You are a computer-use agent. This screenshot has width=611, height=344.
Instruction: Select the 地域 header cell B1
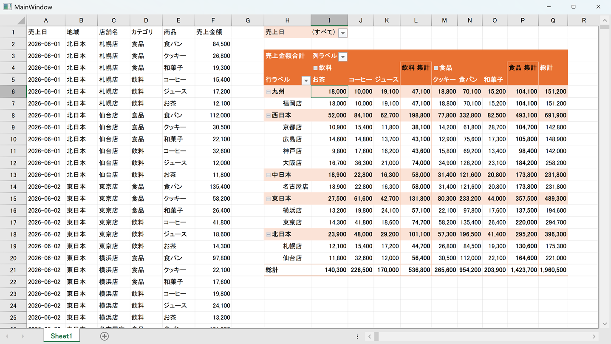point(81,32)
